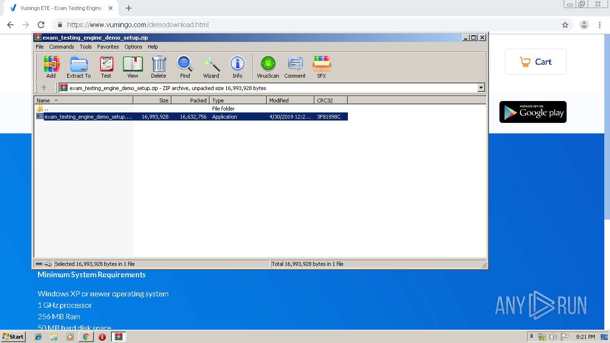Click the volume speaker tray icon
Image resolution: width=610 pixels, height=343 pixels.
point(553,337)
